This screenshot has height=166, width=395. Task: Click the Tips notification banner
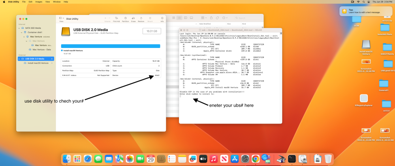[x=366, y=11]
